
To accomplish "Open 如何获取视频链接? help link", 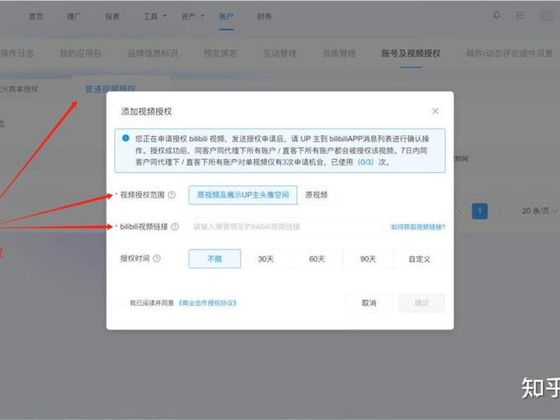I will point(418,227).
